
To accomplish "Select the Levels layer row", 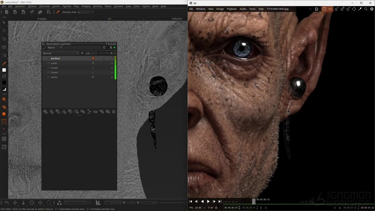I will click(x=79, y=68).
